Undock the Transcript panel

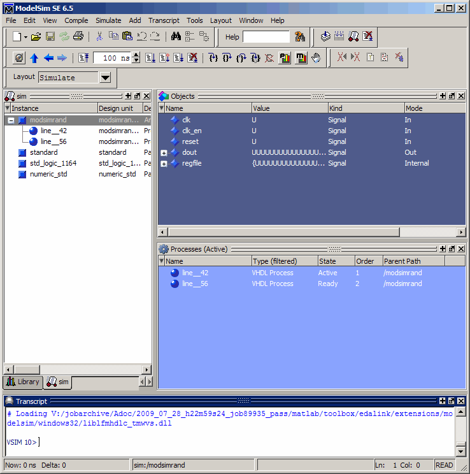click(x=452, y=401)
